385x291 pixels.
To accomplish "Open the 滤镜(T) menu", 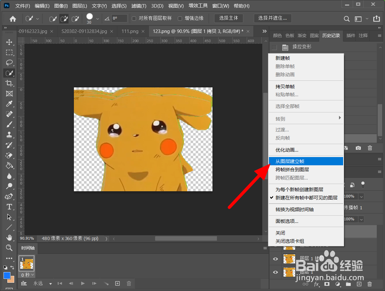I will click(139, 6).
